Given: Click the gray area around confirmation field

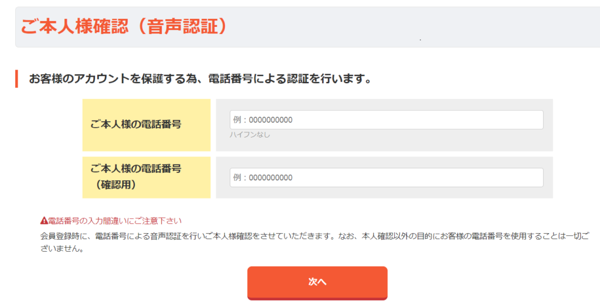Looking at the screenshot, I should pyautogui.click(x=384, y=193).
